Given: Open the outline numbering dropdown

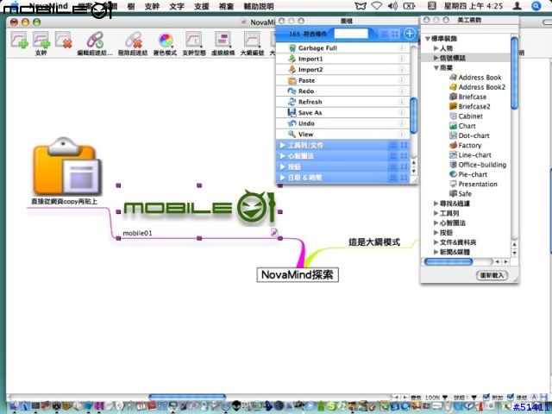Looking at the screenshot, I should click(x=252, y=40).
